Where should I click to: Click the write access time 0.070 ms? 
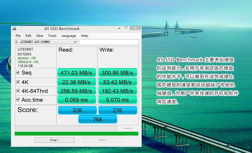[x=118, y=100]
